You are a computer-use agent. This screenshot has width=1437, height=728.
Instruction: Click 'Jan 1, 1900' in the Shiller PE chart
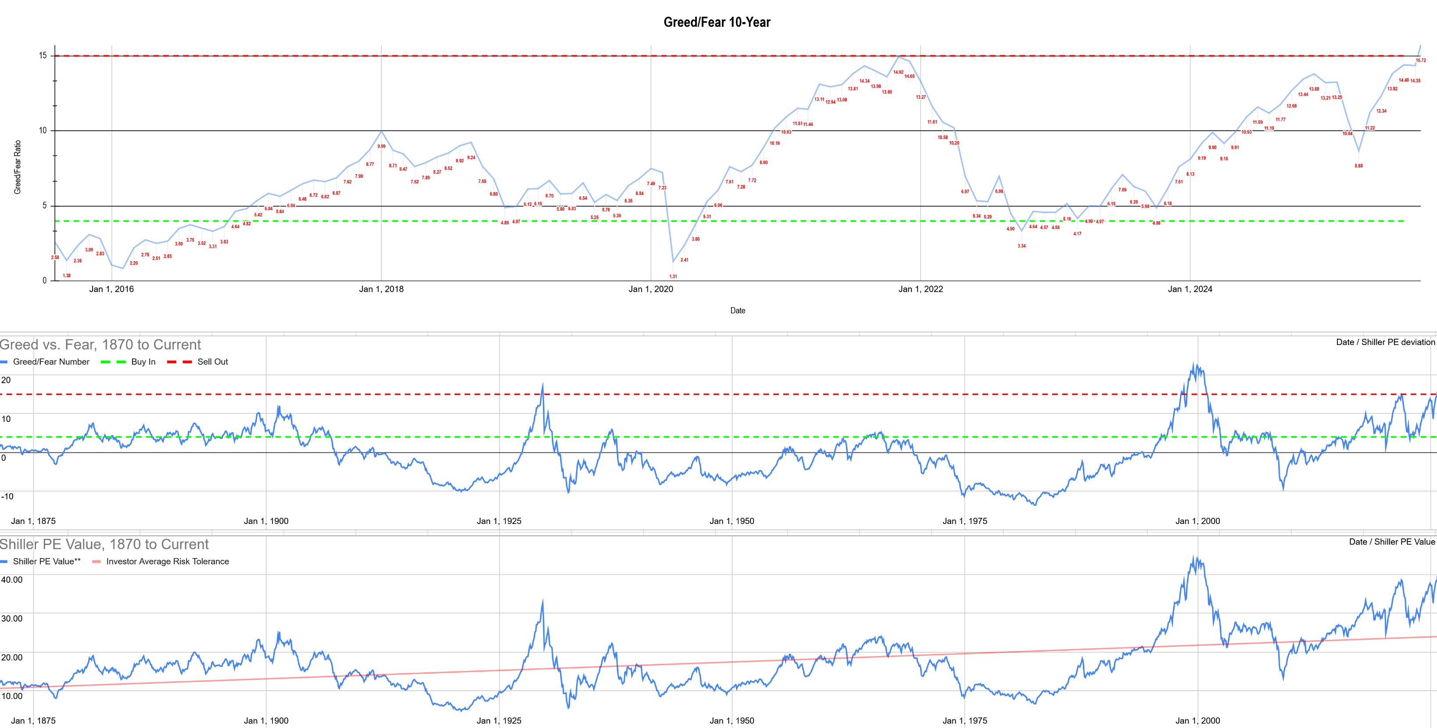[x=266, y=721]
